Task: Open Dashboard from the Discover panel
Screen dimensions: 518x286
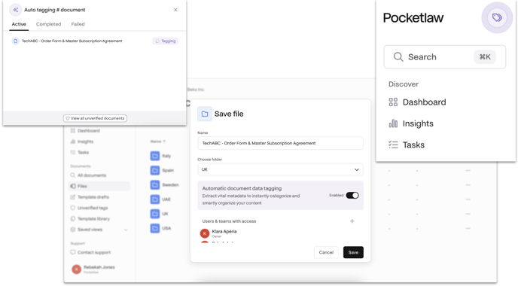Action: point(418,102)
